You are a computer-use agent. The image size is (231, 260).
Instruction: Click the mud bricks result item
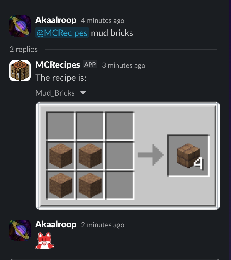coord(188,156)
